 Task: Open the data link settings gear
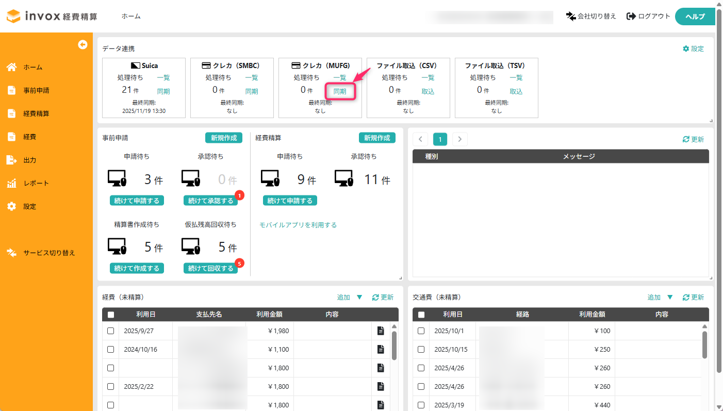point(686,48)
